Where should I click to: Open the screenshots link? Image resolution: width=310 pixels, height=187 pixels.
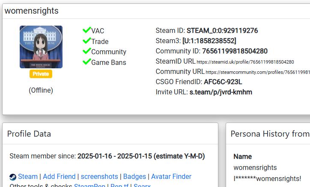point(99,177)
